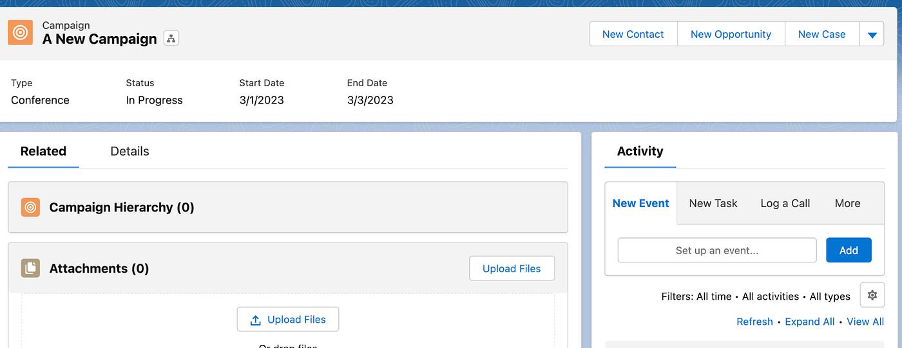902x348 pixels.
Task: Click the Campaign Hierarchy section icon
Action: (x=30, y=207)
